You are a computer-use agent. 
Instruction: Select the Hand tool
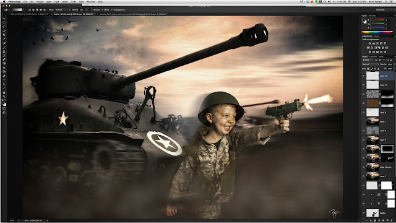pos(4,92)
